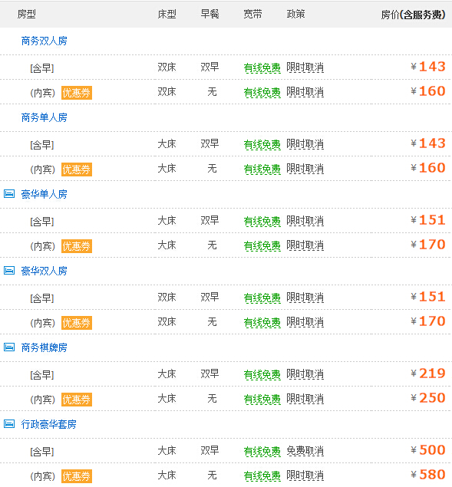Image resolution: width=452 pixels, height=487 pixels.
Task: Open the 商务单人房 room type link
Action: 45,117
